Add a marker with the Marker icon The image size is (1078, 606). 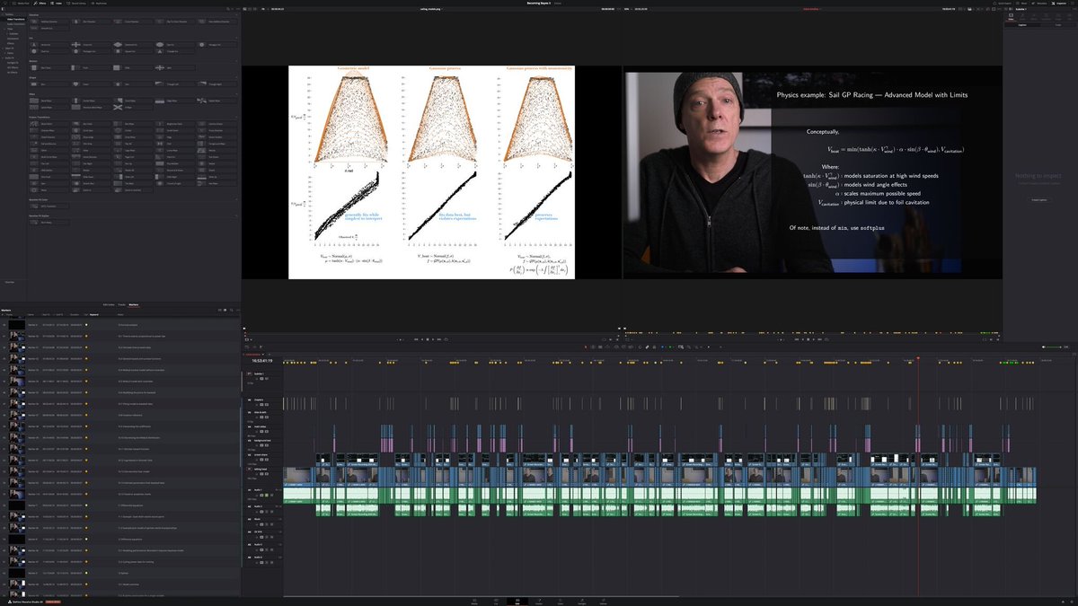670,347
